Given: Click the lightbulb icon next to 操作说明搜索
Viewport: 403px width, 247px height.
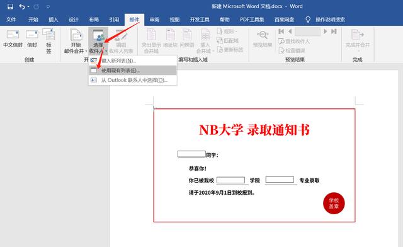Looking at the screenshot, I should (308, 20).
